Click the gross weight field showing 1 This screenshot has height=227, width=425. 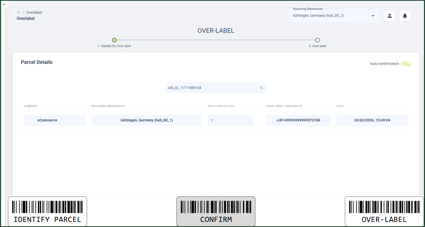tap(230, 120)
